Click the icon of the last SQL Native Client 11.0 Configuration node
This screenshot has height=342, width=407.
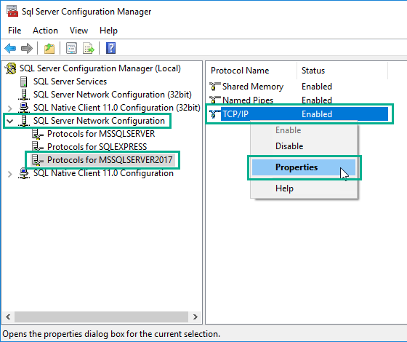tap(23, 173)
